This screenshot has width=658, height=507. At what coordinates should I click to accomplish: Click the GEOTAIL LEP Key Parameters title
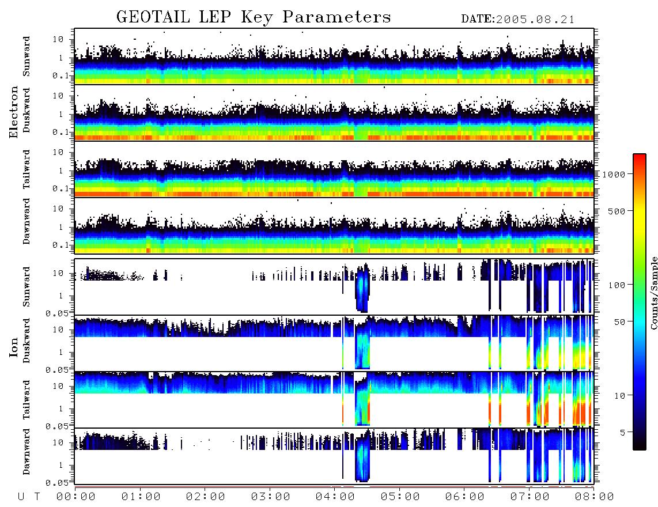coord(254,18)
